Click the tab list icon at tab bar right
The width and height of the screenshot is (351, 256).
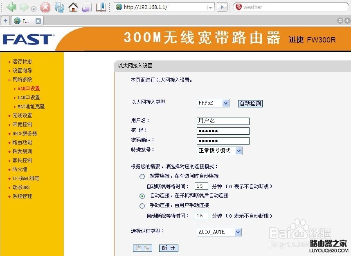340,21
